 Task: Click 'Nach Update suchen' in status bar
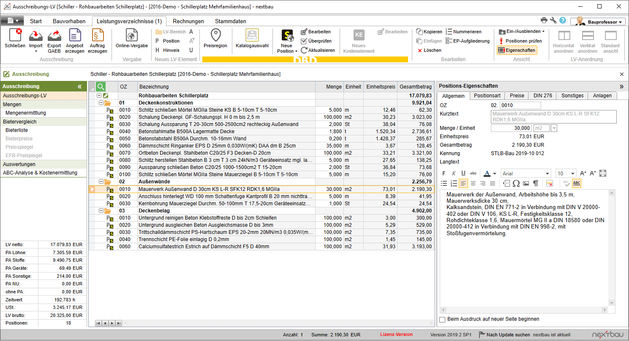click(x=508, y=335)
